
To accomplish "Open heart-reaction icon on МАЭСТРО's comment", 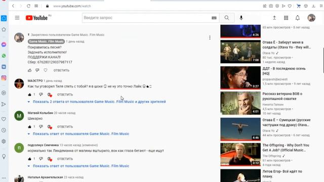I will [50, 95].
